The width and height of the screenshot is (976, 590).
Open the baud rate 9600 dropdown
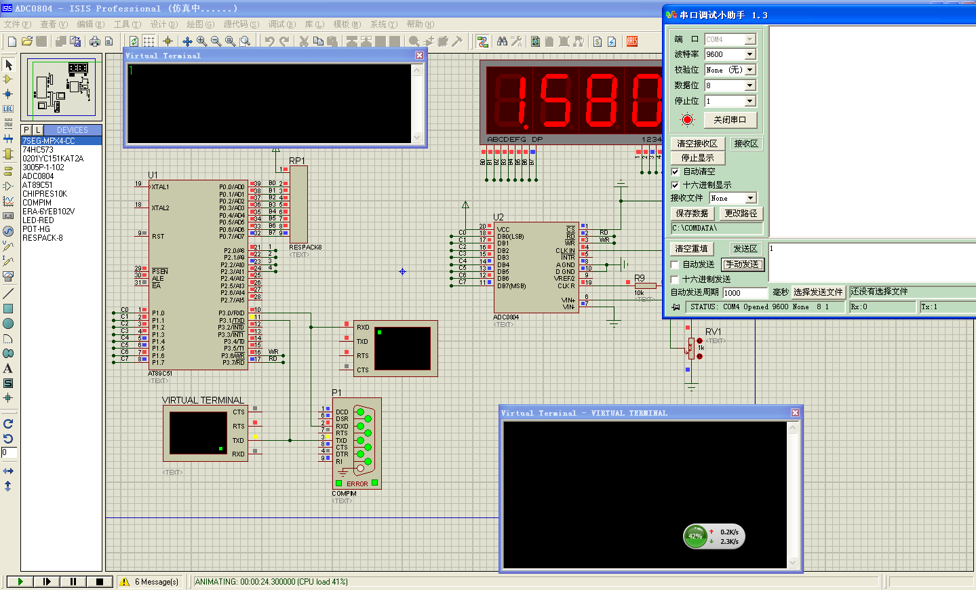pos(750,54)
